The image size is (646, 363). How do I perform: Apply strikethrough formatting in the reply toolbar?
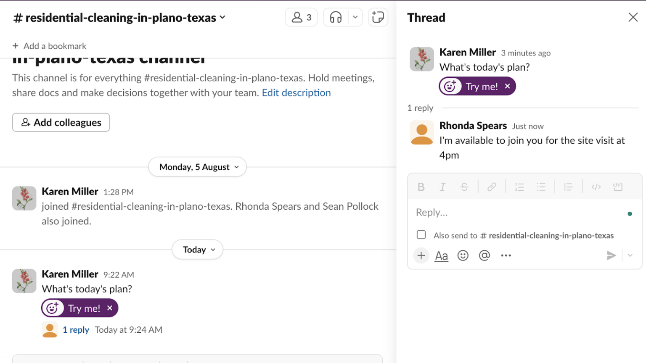pos(464,187)
